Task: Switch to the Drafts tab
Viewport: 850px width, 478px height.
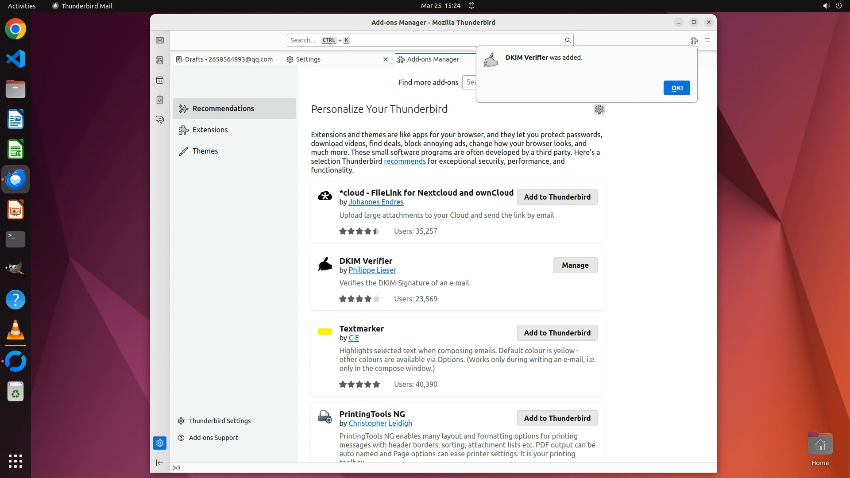Action: (224, 59)
